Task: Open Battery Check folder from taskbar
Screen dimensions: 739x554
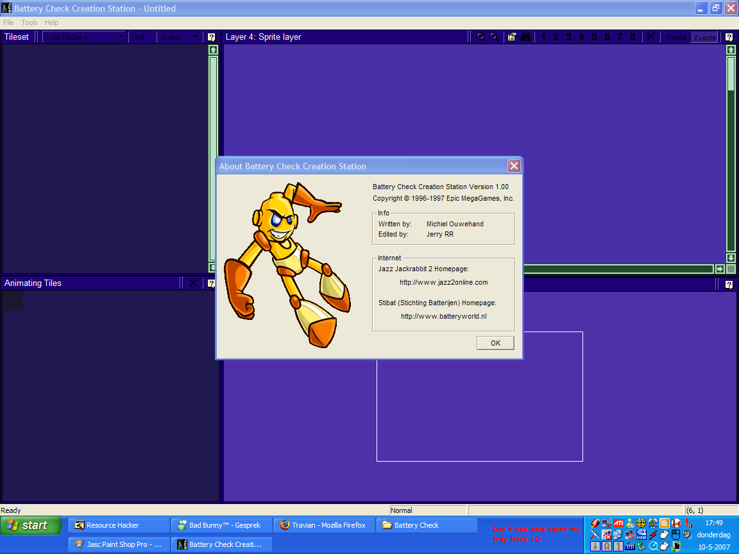Action: pyautogui.click(x=427, y=525)
